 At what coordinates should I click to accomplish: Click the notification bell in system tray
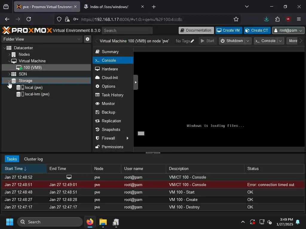click(x=298, y=222)
